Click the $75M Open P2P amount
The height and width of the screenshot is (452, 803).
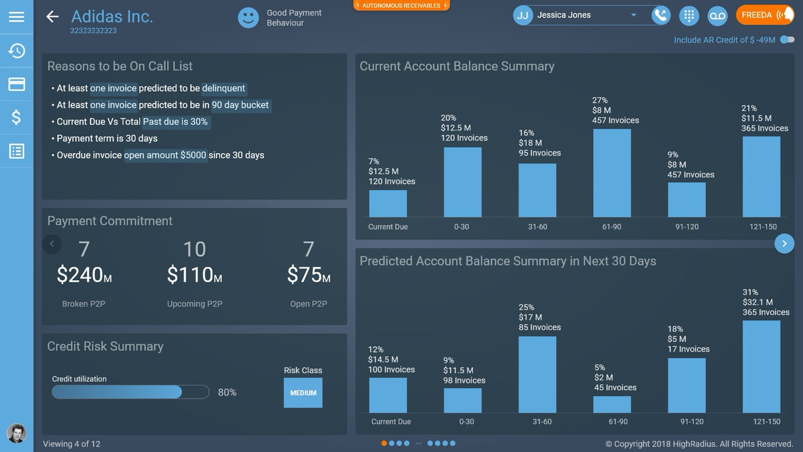pos(309,275)
